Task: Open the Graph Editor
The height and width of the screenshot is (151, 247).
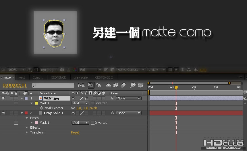Action: (140, 85)
